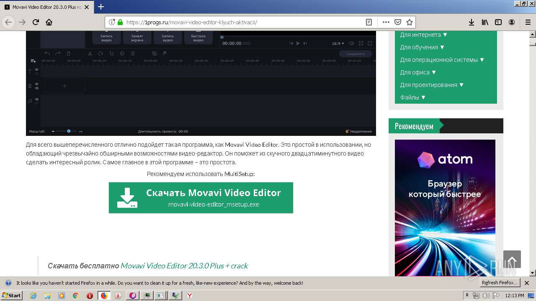
Task: Expand the Для операционной системы category
Action: tap(442, 60)
